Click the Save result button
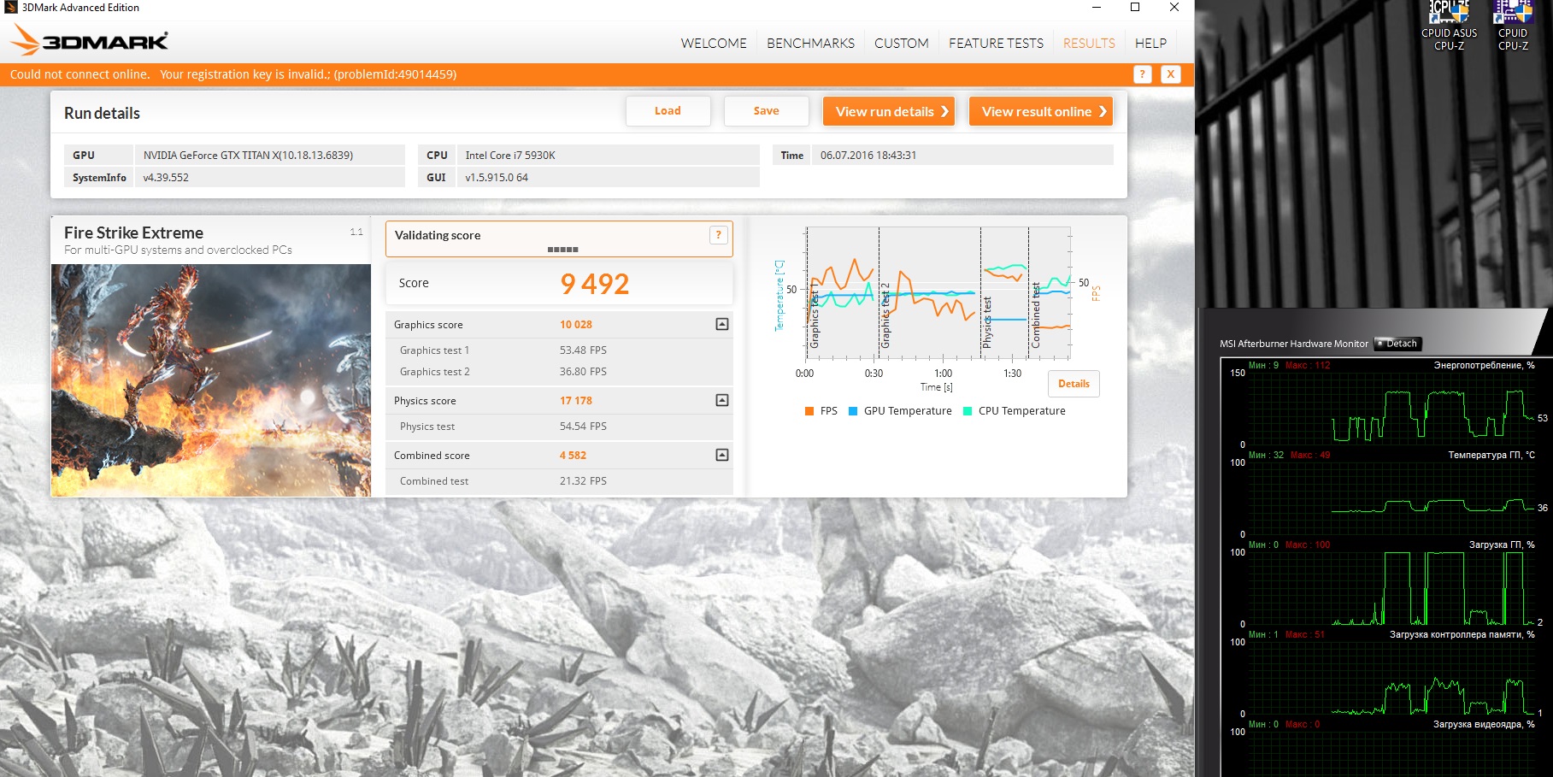The image size is (1553, 777). (766, 111)
